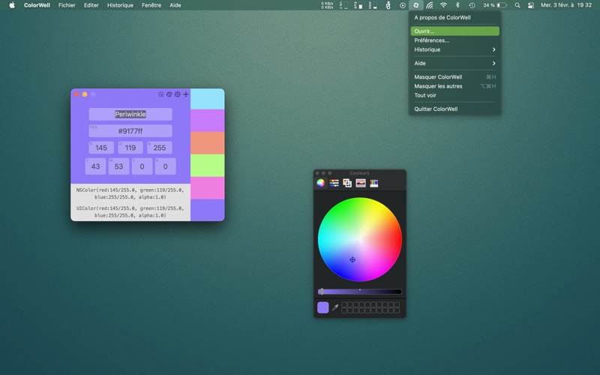This screenshot has width=600, height=375.
Task: Click the date Mer. 3 févr. clock
Action: [566, 5]
